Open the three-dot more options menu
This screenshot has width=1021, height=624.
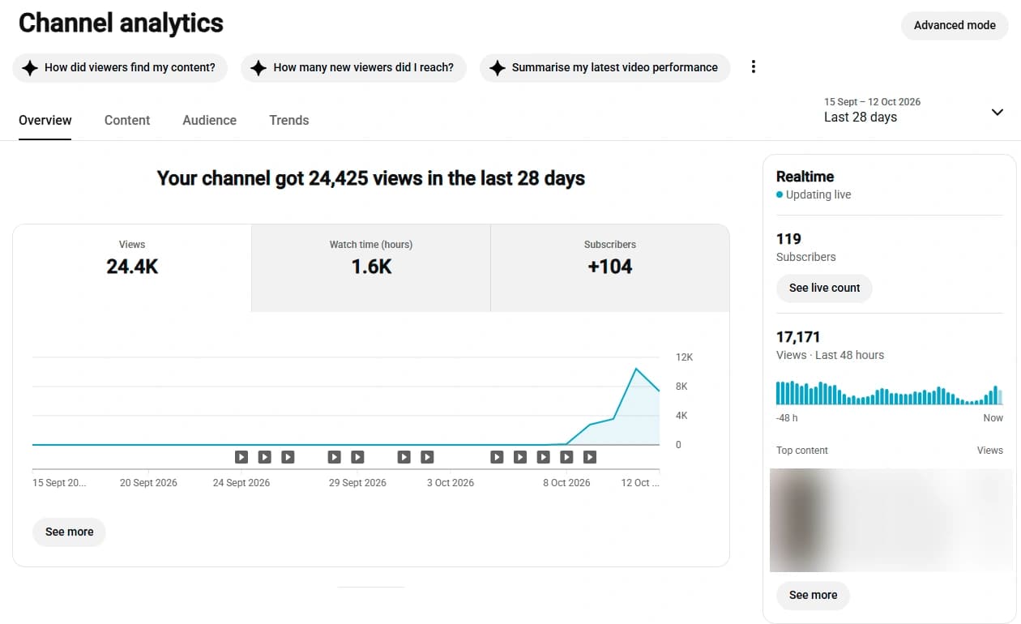754,67
